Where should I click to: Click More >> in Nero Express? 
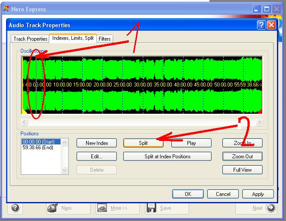tap(118, 208)
